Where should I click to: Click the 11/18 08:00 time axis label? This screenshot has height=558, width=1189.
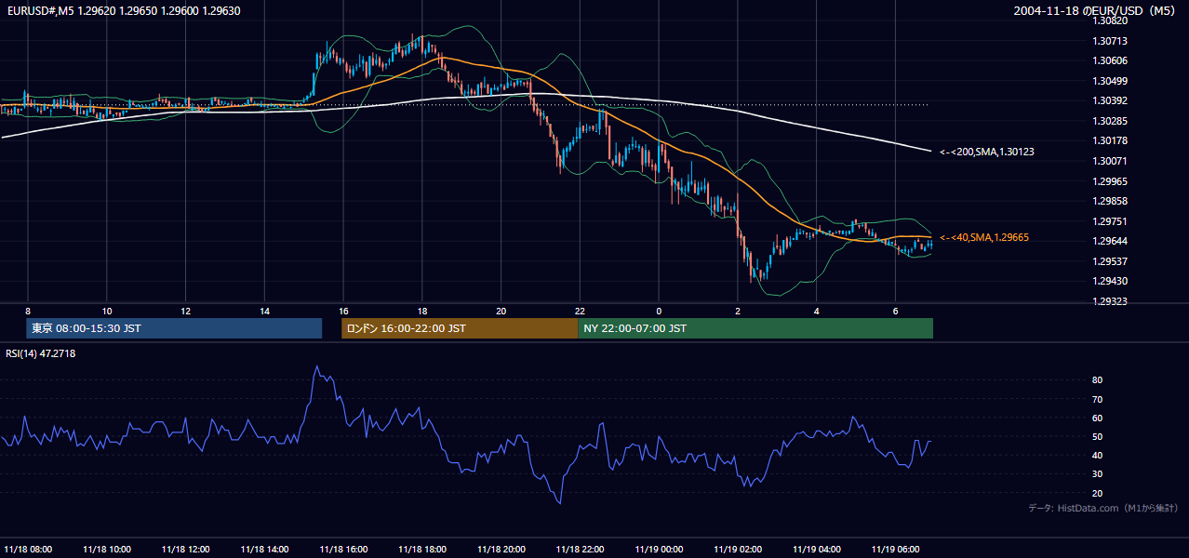[x=28, y=549]
